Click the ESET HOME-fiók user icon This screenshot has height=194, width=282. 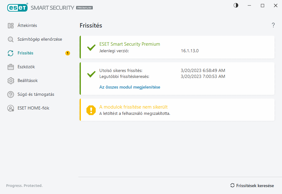click(11, 108)
